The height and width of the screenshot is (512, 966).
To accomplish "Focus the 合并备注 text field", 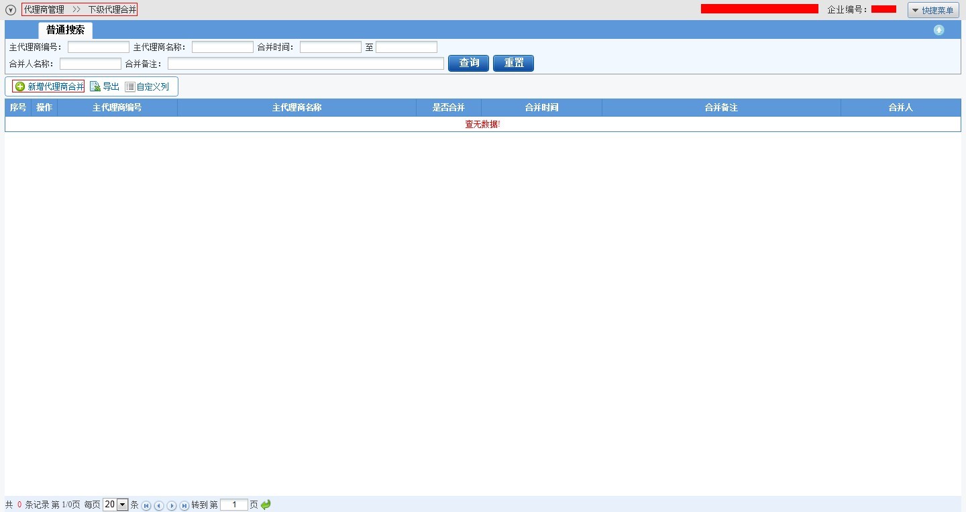I will coord(305,64).
